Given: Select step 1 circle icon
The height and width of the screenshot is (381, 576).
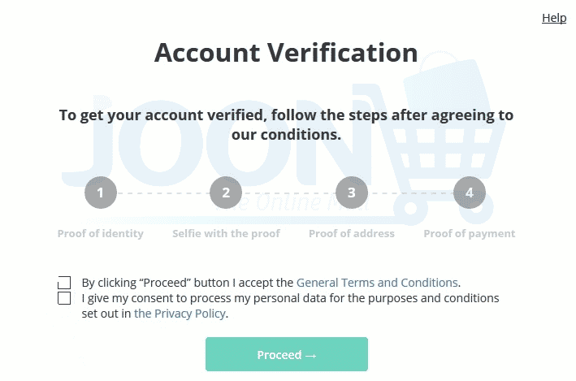Looking at the screenshot, I should click(101, 193).
